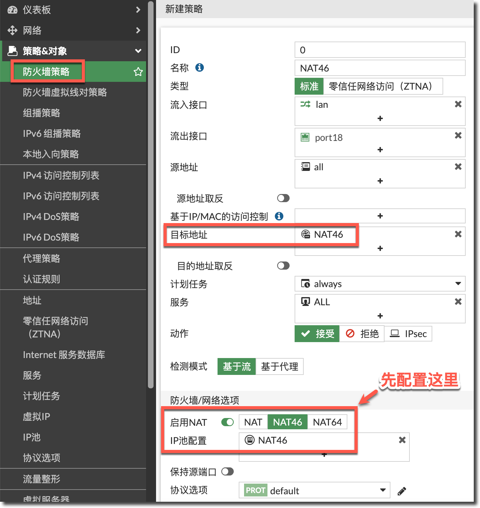Toggle the 目的地址取反 switch
The height and width of the screenshot is (508, 480).
coord(283,266)
